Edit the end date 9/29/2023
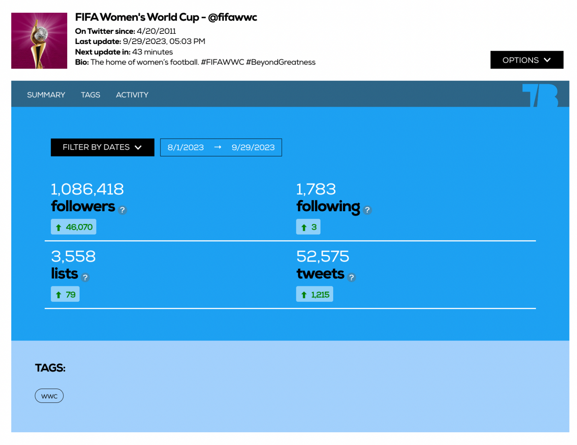Image resolution: width=577 pixels, height=445 pixels. click(x=253, y=147)
